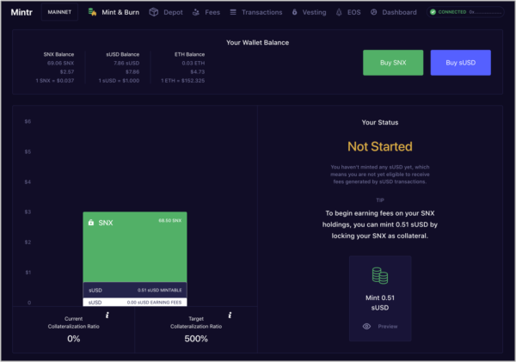Image resolution: width=516 pixels, height=362 pixels.
Task: Click the Mintr logo
Action: click(x=21, y=12)
